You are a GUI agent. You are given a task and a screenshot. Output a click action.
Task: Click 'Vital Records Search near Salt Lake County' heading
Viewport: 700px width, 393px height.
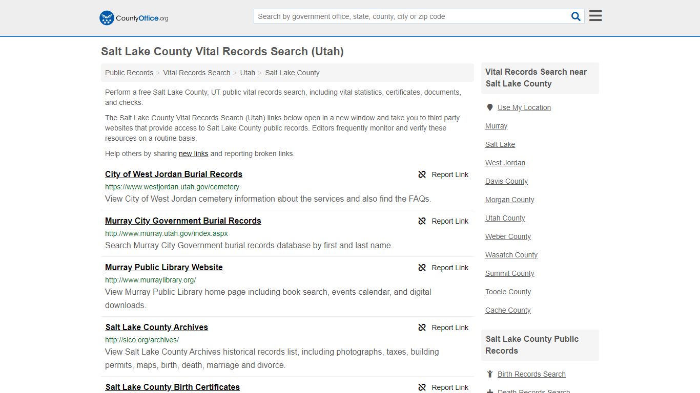pyautogui.click(x=536, y=78)
